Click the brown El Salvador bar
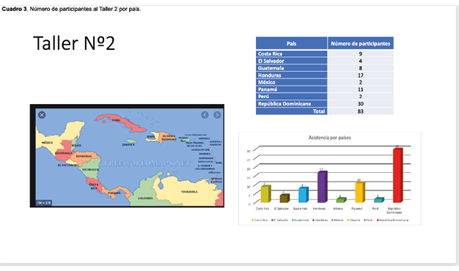This screenshot has width=459, height=271. pos(284,198)
